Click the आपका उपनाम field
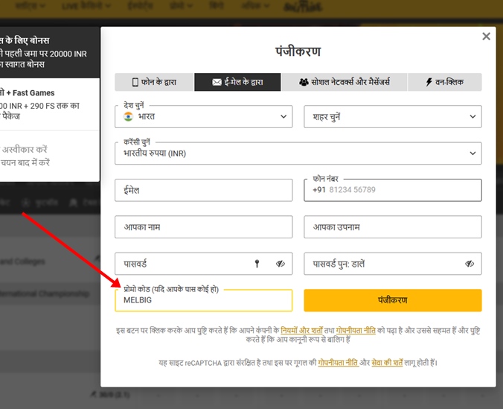 pyautogui.click(x=392, y=226)
